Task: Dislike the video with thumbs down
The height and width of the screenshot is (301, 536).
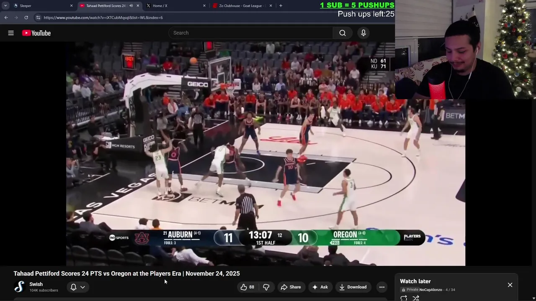Action: click(x=266, y=287)
